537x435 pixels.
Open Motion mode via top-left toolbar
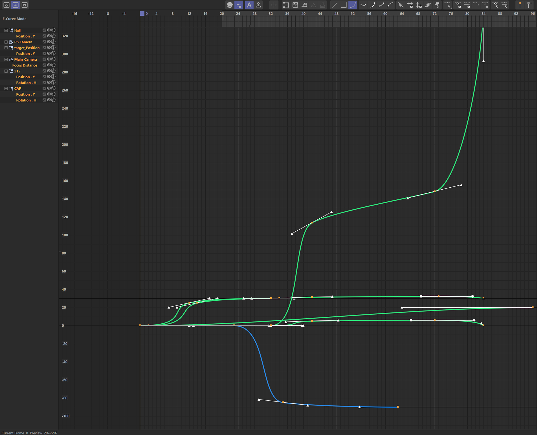pyautogui.click(x=25, y=5)
